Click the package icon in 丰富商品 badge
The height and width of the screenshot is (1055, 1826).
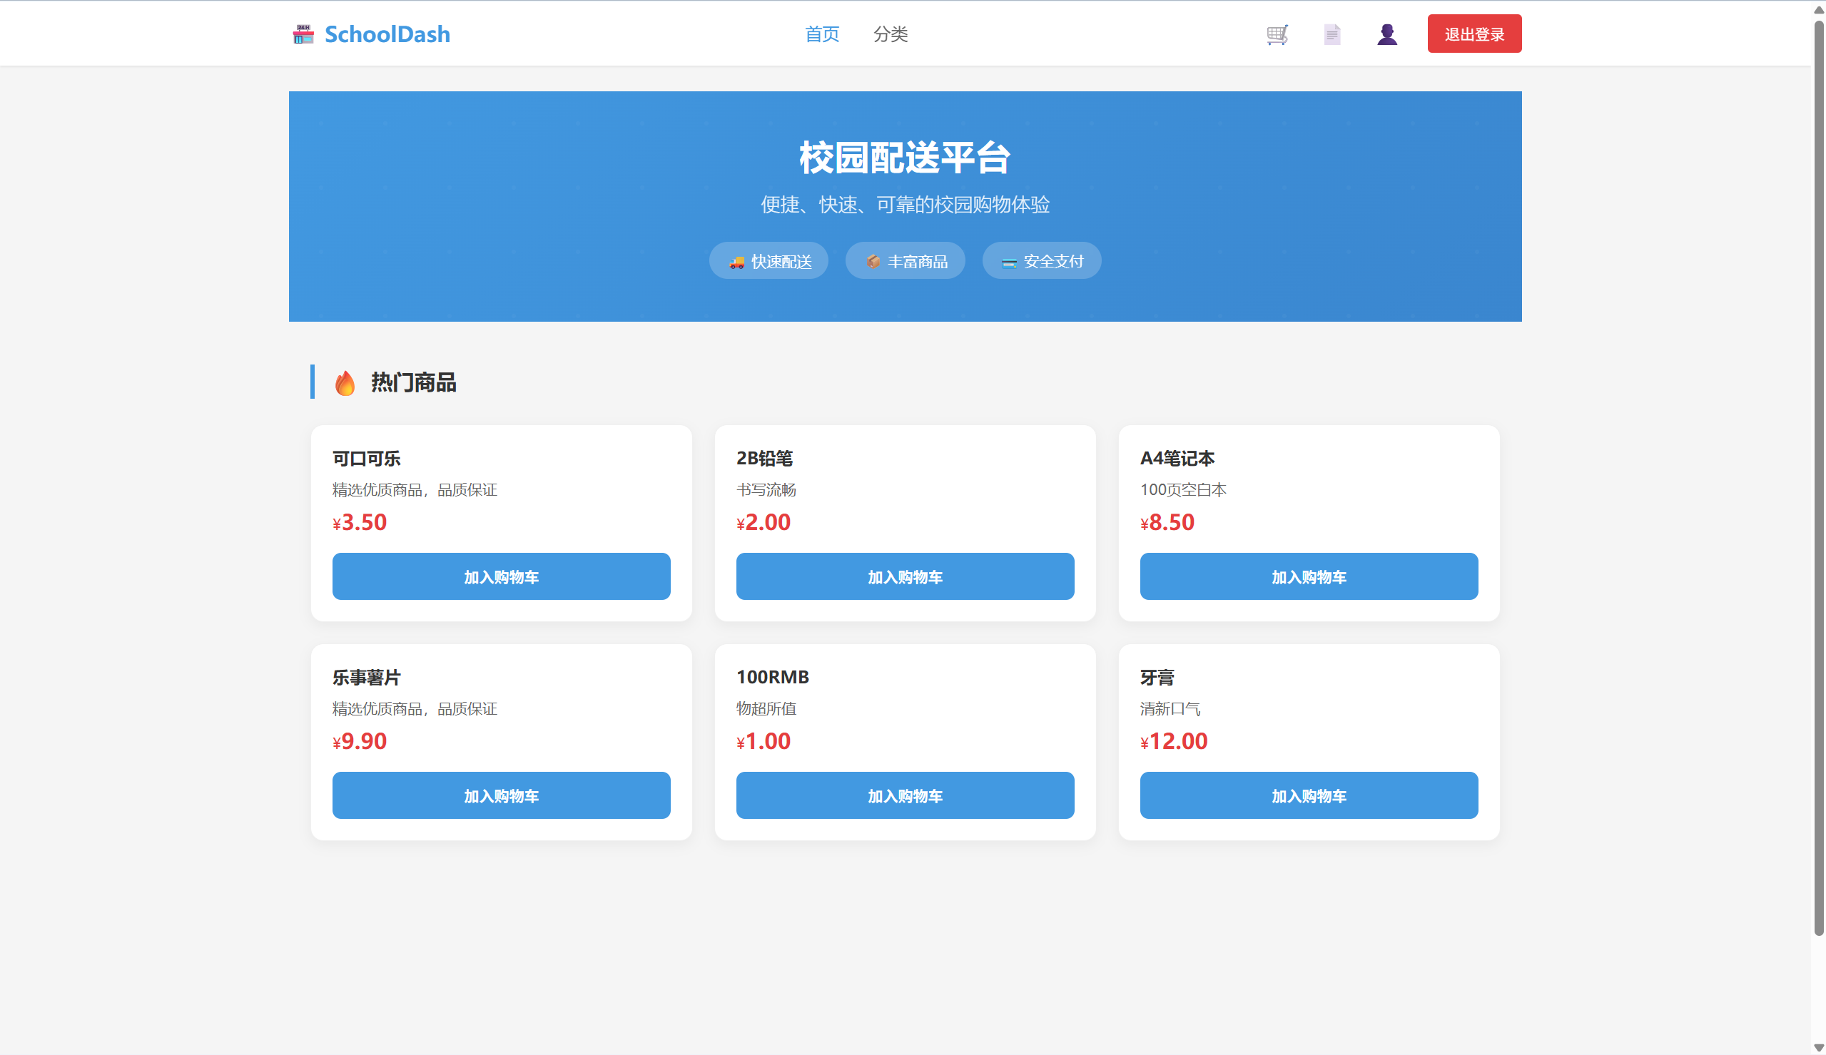pos(873,261)
